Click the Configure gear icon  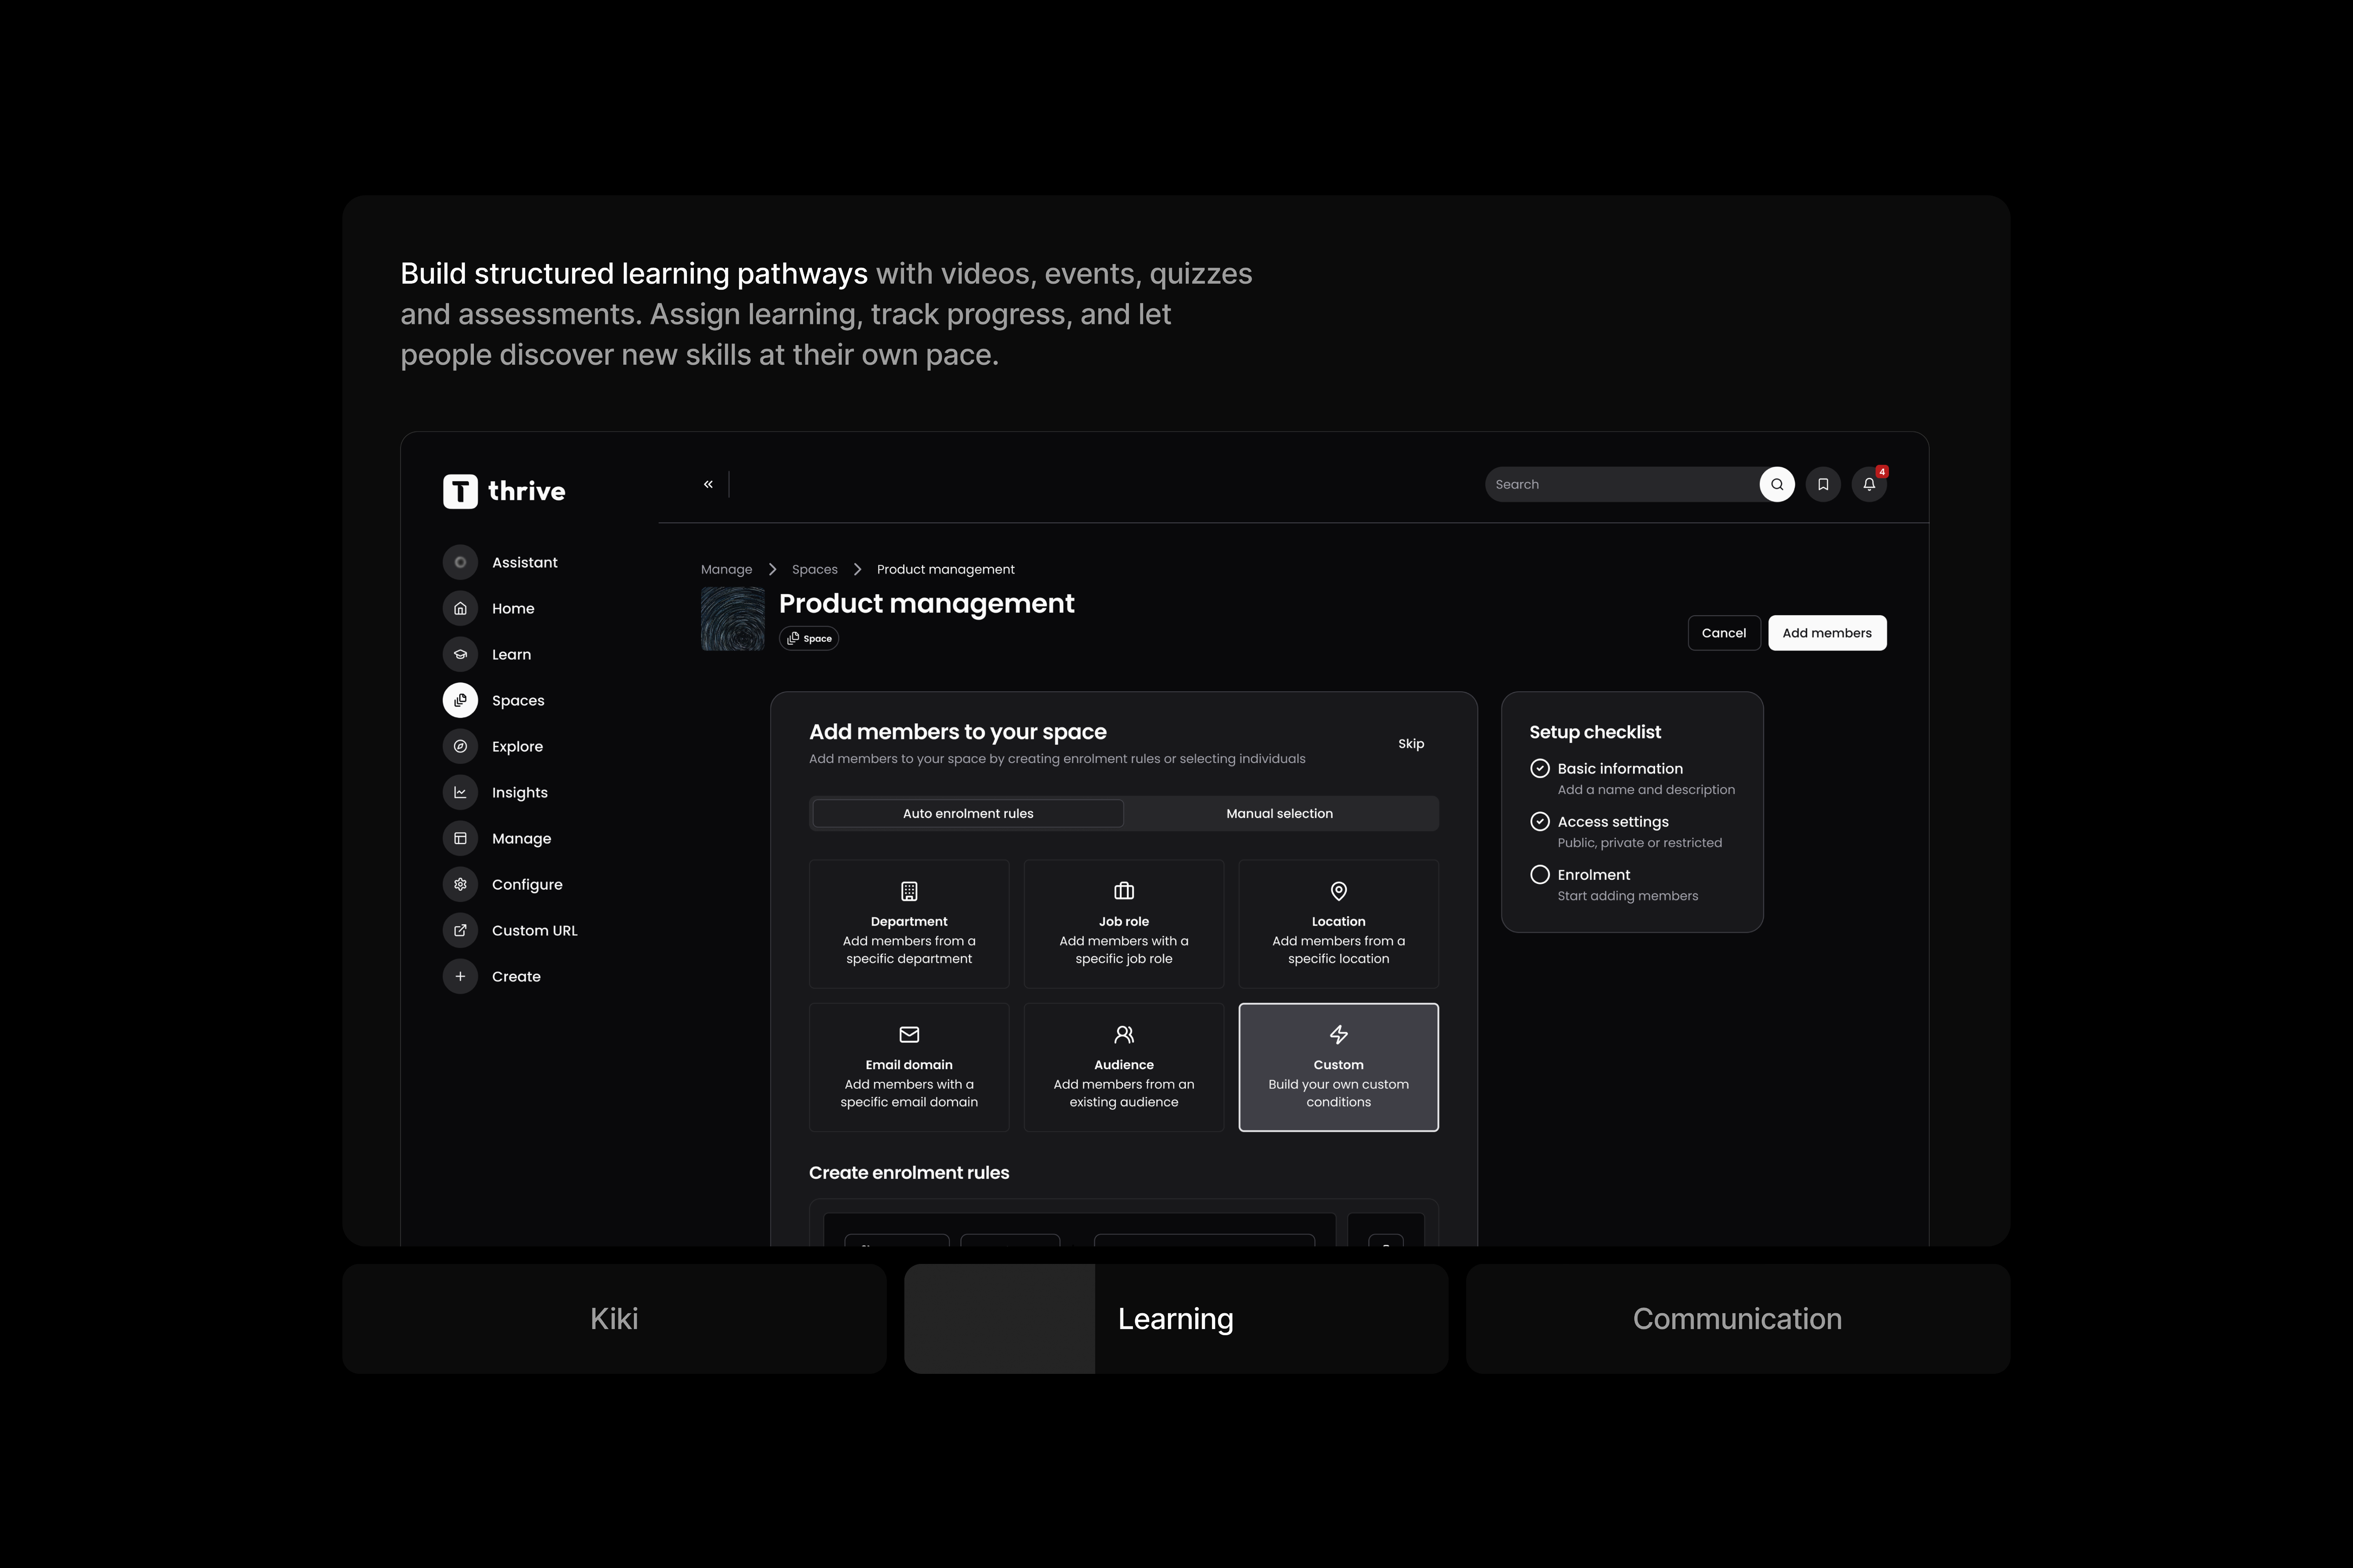(x=460, y=884)
